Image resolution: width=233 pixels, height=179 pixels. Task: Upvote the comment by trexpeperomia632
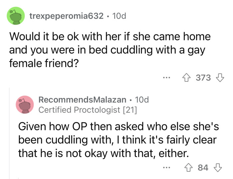pos(186,78)
